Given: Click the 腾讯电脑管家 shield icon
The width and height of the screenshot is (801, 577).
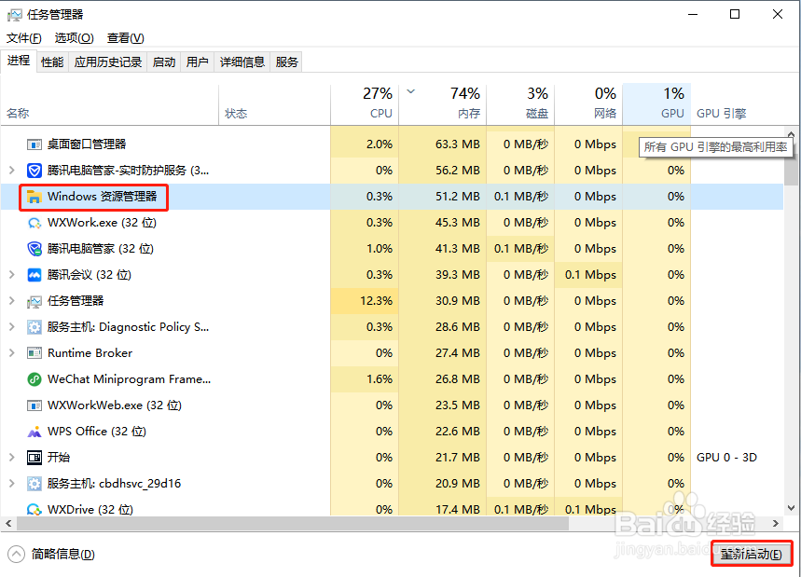Looking at the screenshot, I should 32,249.
